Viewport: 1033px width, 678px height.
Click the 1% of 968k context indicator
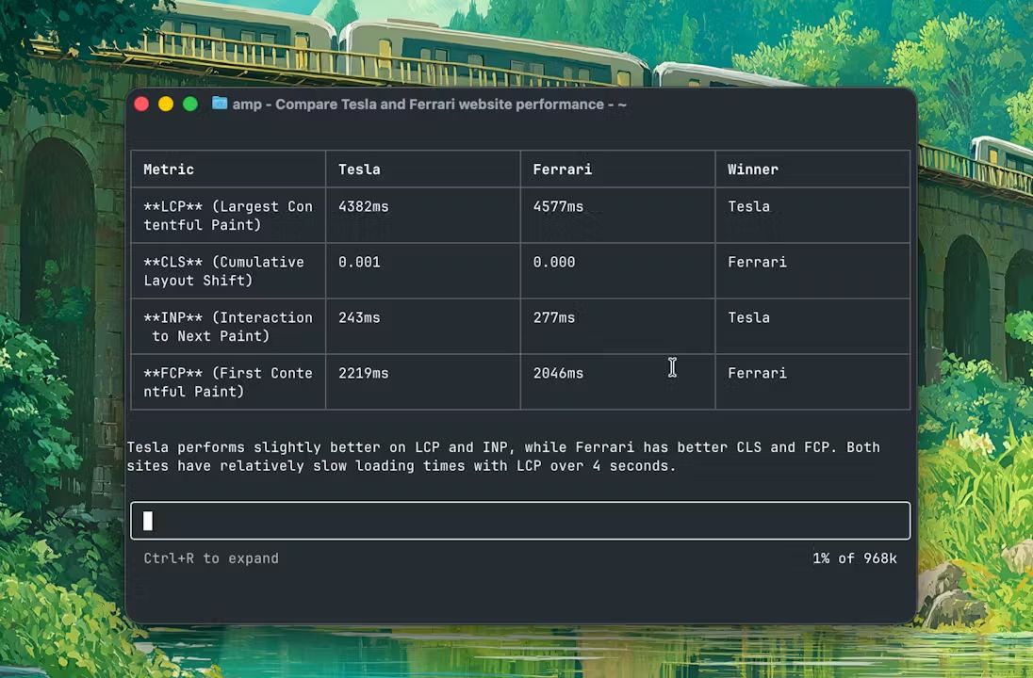(x=854, y=557)
